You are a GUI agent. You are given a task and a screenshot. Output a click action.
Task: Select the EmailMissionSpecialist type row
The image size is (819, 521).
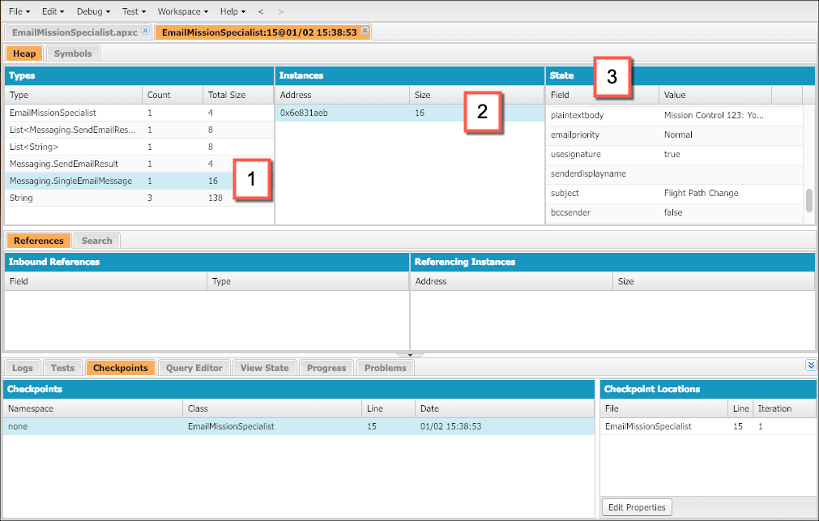[139, 113]
